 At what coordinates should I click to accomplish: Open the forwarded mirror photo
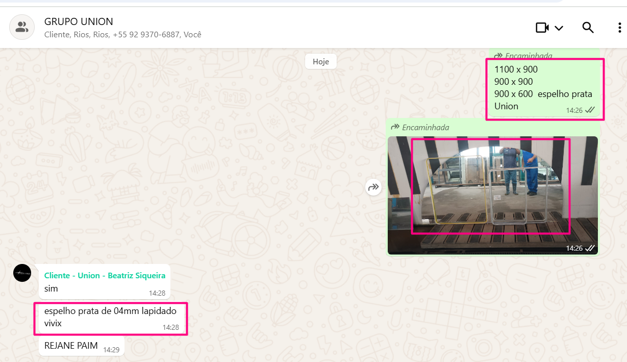coord(492,194)
